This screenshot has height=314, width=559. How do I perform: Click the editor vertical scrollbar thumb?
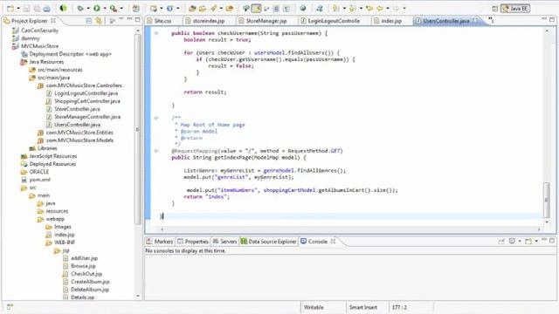click(x=546, y=200)
